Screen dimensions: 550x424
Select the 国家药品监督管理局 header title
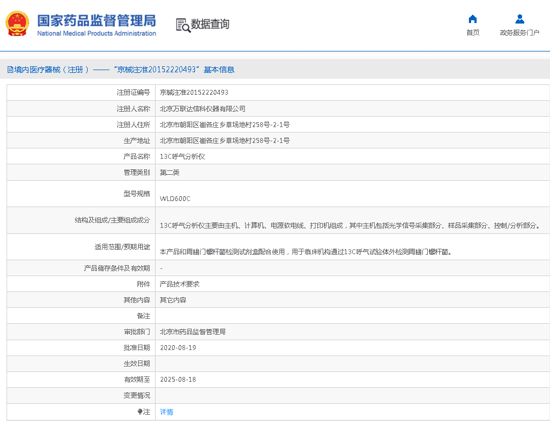tap(96, 20)
